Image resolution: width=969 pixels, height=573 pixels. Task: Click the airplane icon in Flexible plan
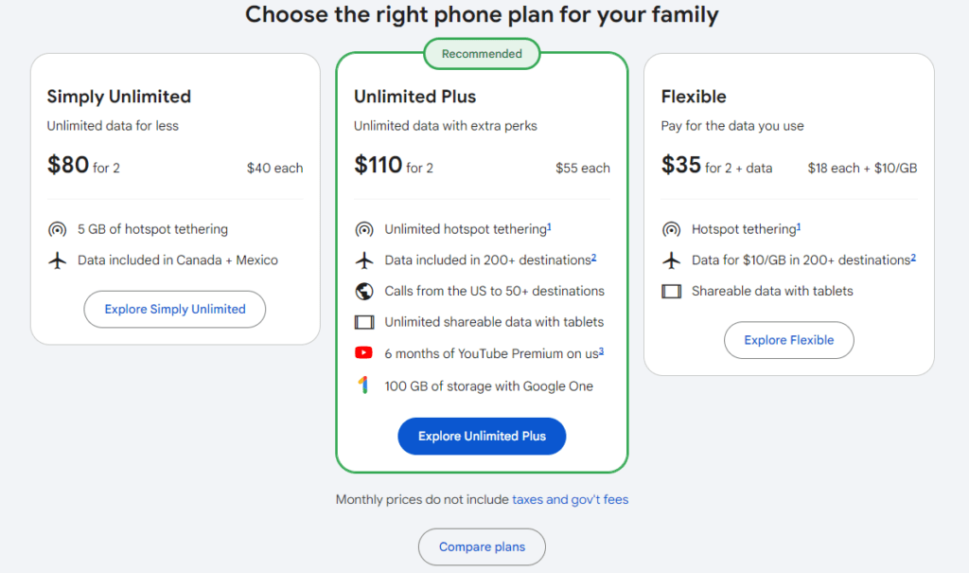[671, 260]
